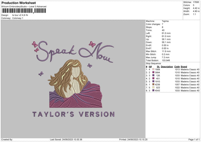Click the Left value '61.0 mm'
Screen dimensions: 201x142
pyautogui.click(x=166, y=33)
